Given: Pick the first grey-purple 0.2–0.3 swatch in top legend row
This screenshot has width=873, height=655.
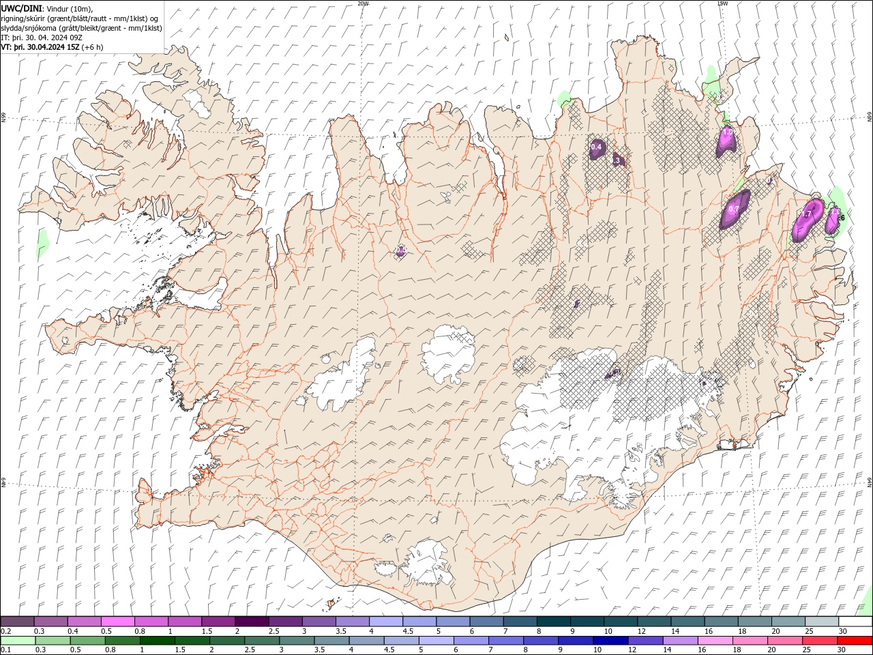Looking at the screenshot, I should 17,622.
